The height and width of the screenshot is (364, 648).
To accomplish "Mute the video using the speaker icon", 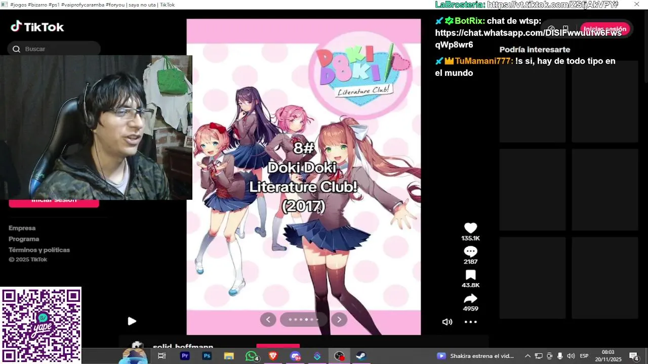I will [447, 322].
